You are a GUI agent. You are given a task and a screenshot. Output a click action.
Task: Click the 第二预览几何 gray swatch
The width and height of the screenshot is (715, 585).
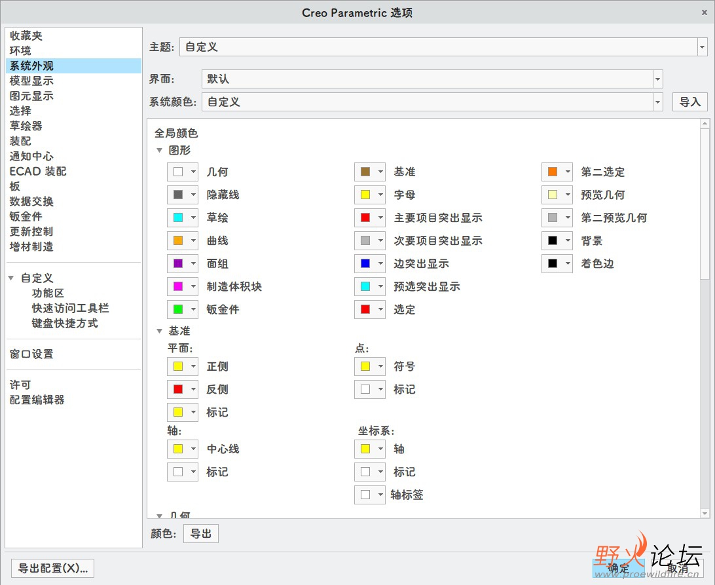click(553, 217)
